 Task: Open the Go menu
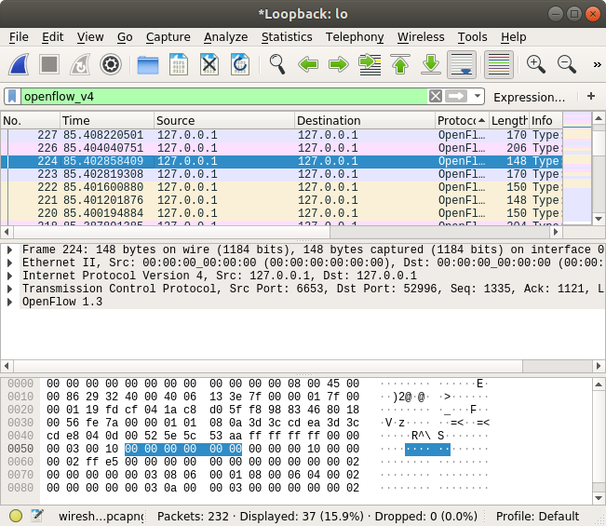[x=125, y=36]
